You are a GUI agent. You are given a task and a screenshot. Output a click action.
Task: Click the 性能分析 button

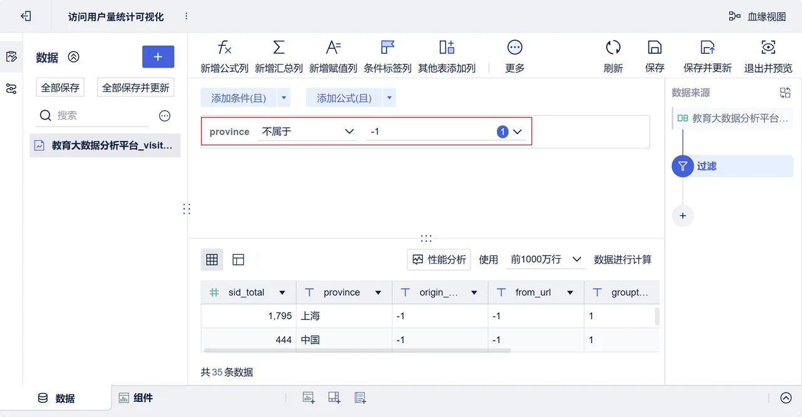point(439,259)
